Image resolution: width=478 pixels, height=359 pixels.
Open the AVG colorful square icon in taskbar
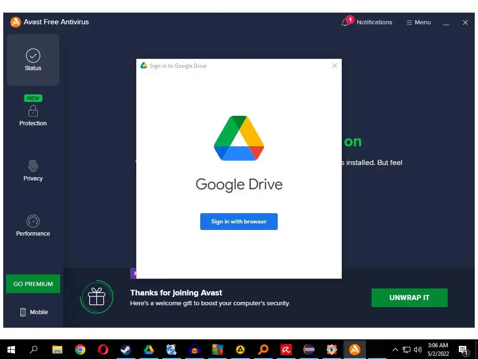tap(218, 350)
